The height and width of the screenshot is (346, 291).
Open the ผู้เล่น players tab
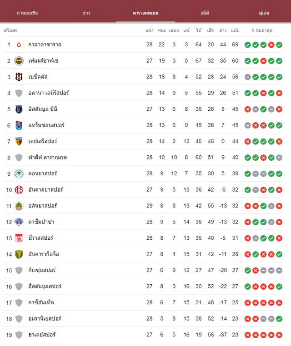pos(264,13)
